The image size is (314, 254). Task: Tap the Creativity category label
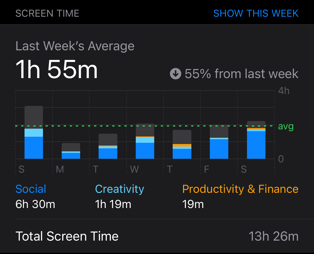click(119, 189)
